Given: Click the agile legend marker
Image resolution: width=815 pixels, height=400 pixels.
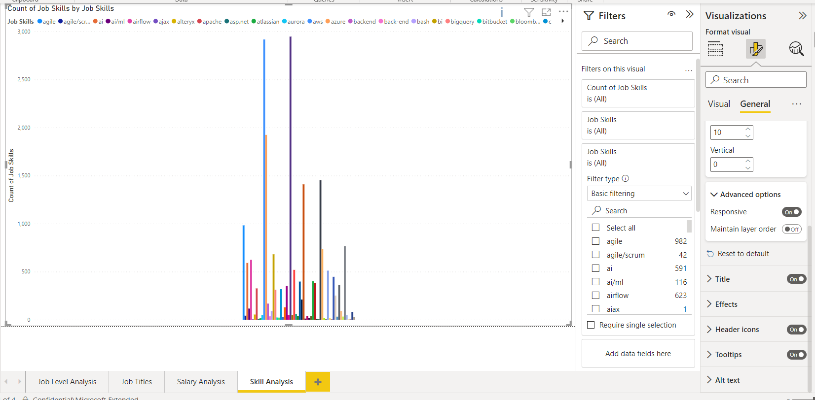Looking at the screenshot, I should coord(40,21).
